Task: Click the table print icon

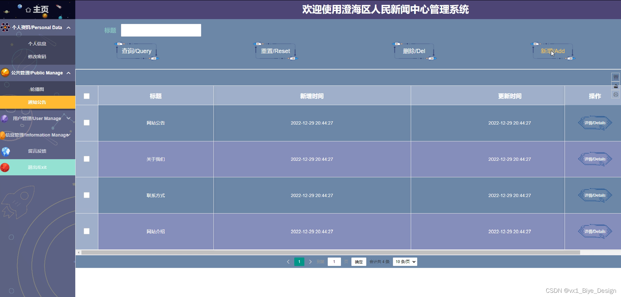Action: [x=615, y=94]
